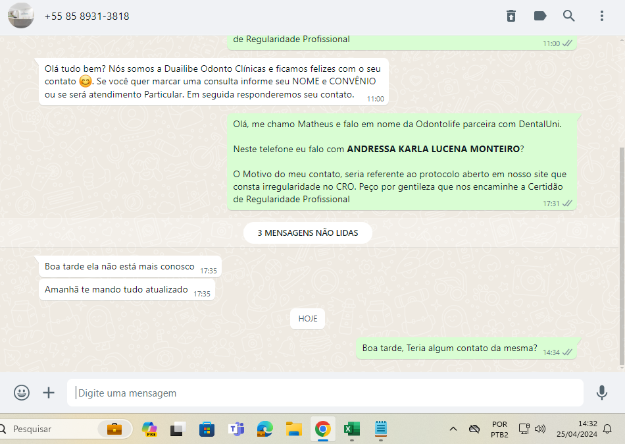Image resolution: width=625 pixels, height=444 pixels.
Task: Select message 'Amanhã te mando tudo atualizado'
Action: (x=127, y=289)
